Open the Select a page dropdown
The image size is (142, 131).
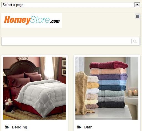pos(71,5)
